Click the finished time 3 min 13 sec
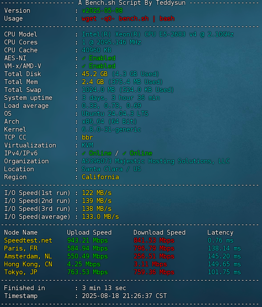The width and height of the screenshot is (262, 307). coord(104,288)
